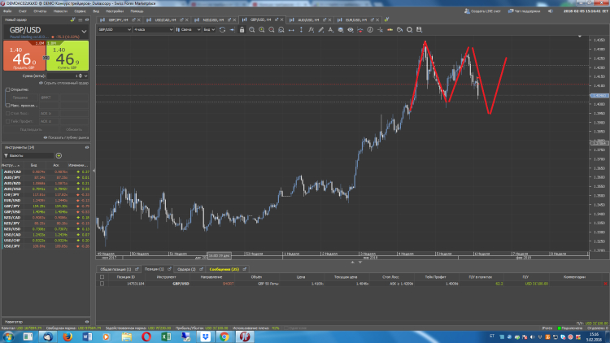
Task: Click the first zoom magnifier icon
Action: pos(251,29)
